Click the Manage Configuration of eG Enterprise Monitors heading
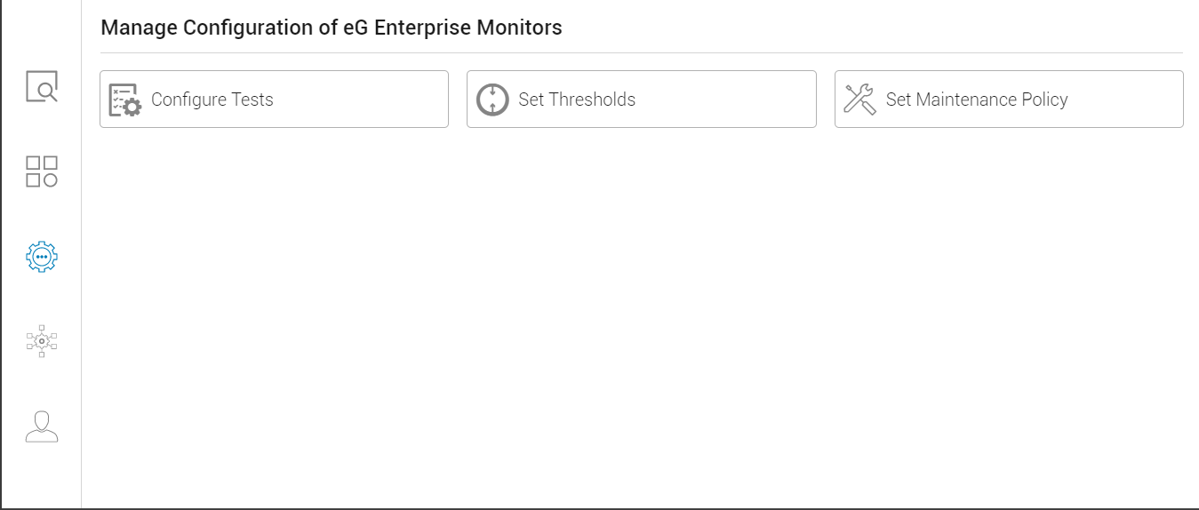The height and width of the screenshot is (510, 1199). [x=332, y=28]
